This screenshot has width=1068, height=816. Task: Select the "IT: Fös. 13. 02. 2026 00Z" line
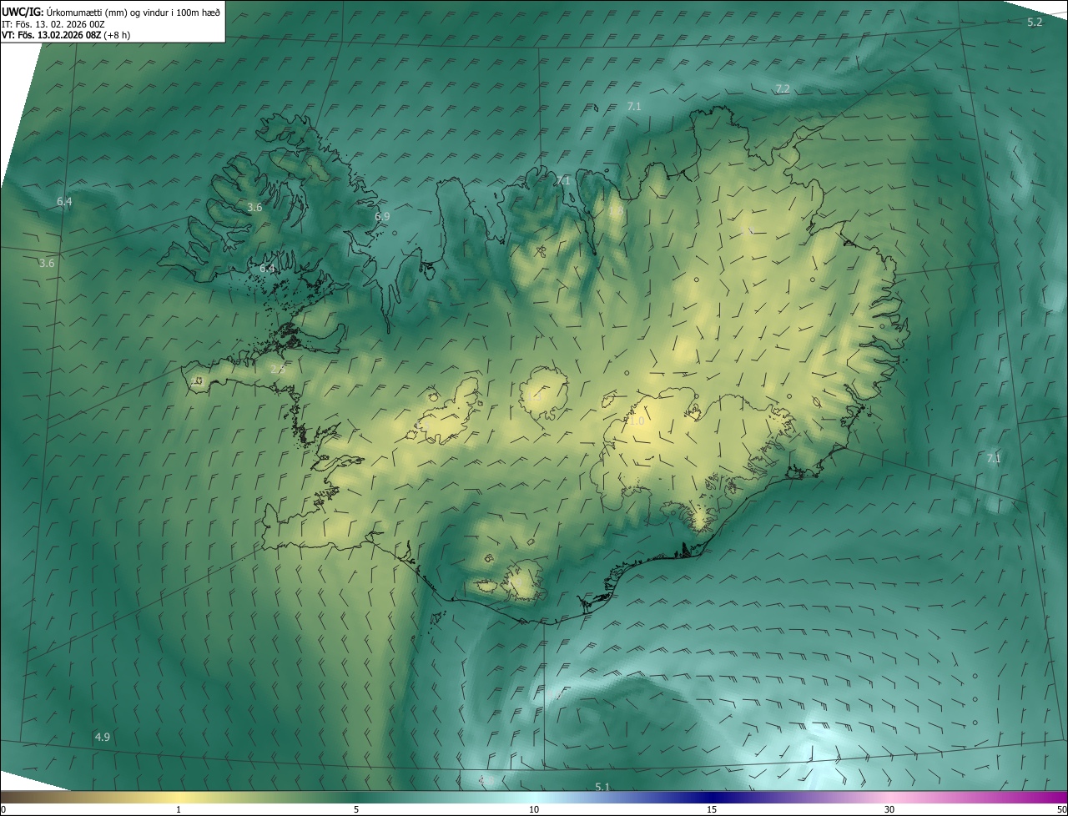point(53,23)
